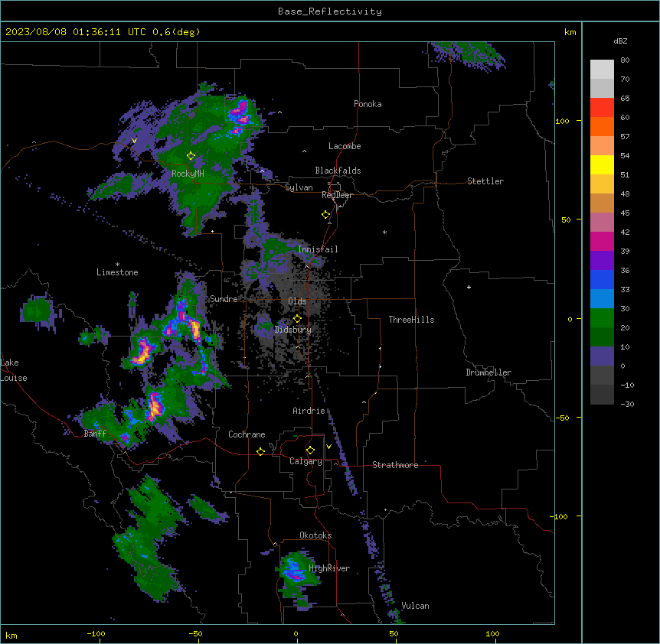The image size is (660, 644).
Task: Click the yellow V marker east of Calgary
Action: click(x=328, y=447)
